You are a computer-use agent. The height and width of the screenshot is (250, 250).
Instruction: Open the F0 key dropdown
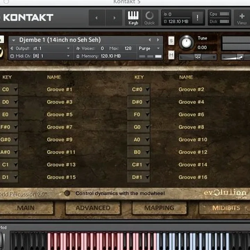point(139,115)
